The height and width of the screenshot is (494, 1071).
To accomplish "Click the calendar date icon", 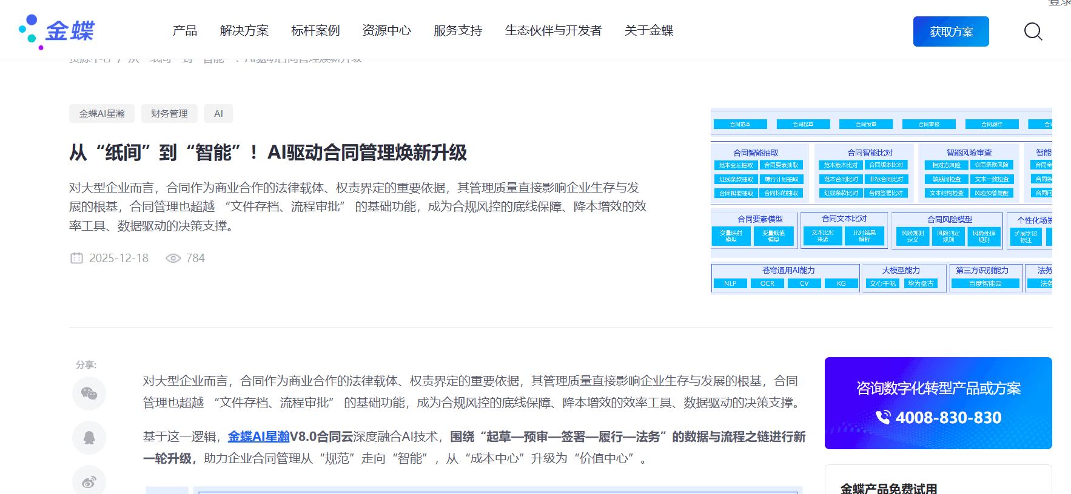I will click(76, 258).
